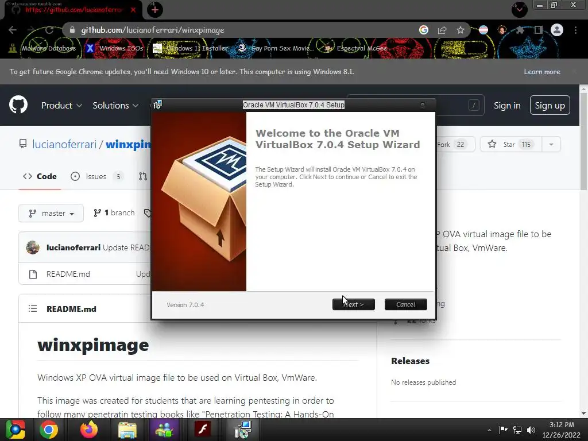The image size is (588, 441).
Task: Switch to the Code tab
Action: click(40, 176)
